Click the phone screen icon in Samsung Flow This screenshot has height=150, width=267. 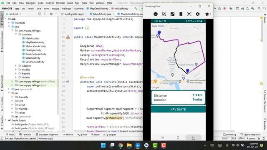[x=181, y=14]
